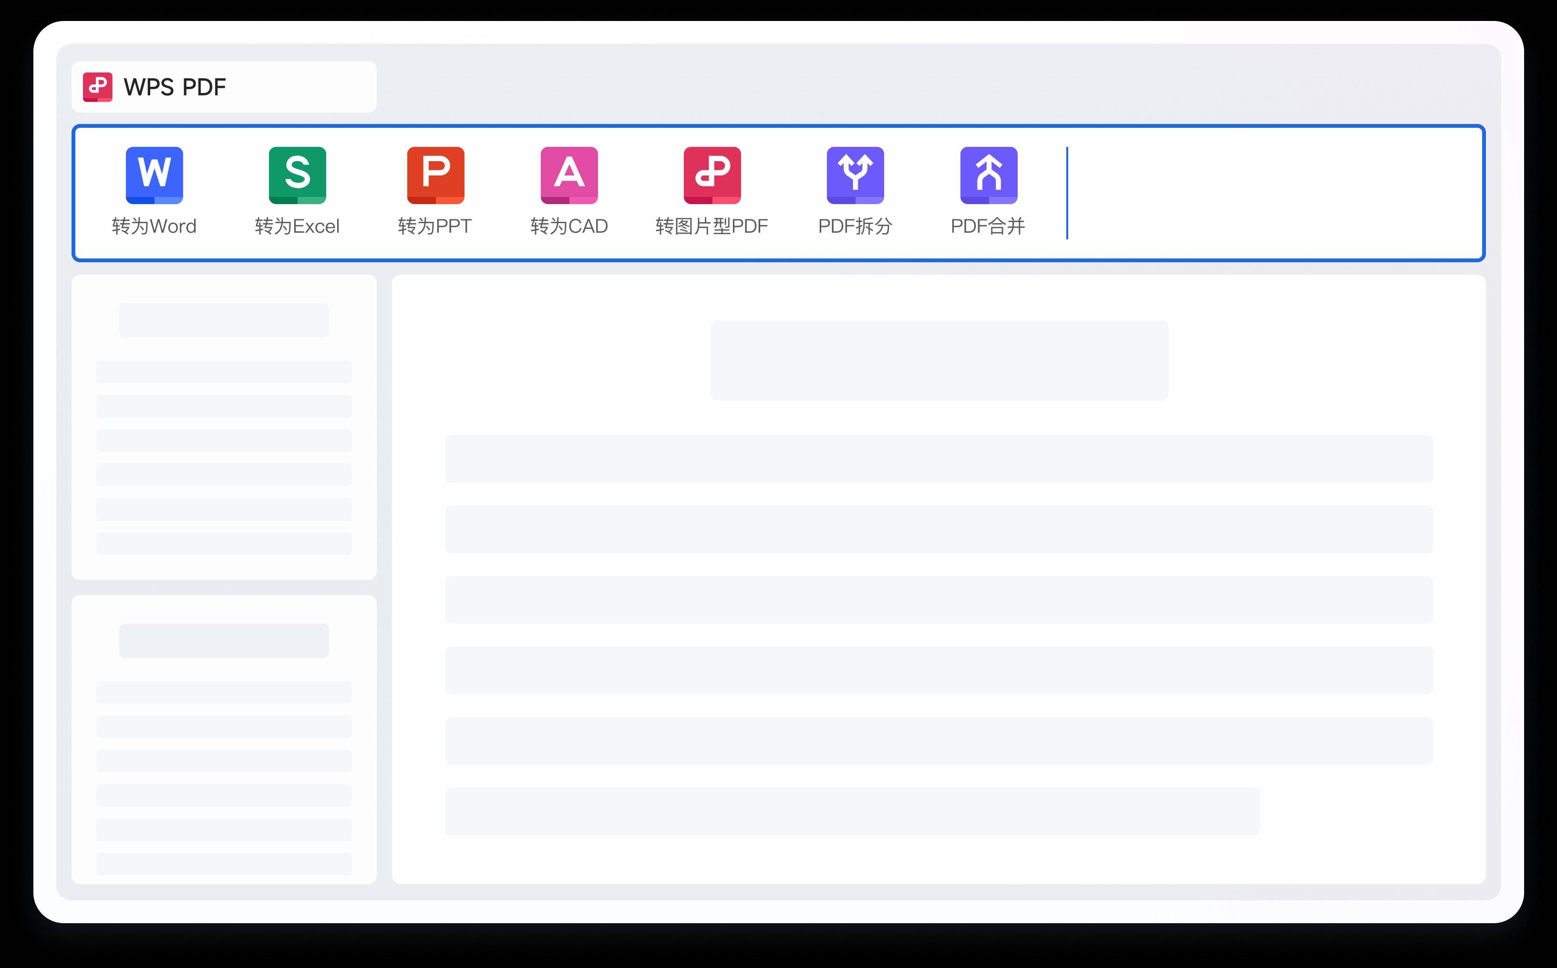Image resolution: width=1557 pixels, height=968 pixels.
Task: Open the red image-type PDF icon
Action: [x=712, y=175]
